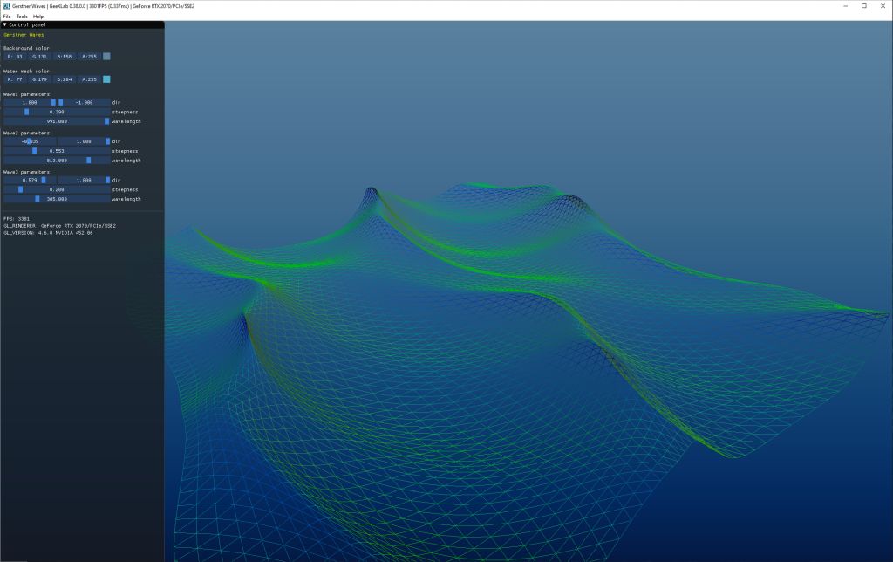
Task: Click Wave1 dir first slider showing 1.000
Action: [30, 103]
